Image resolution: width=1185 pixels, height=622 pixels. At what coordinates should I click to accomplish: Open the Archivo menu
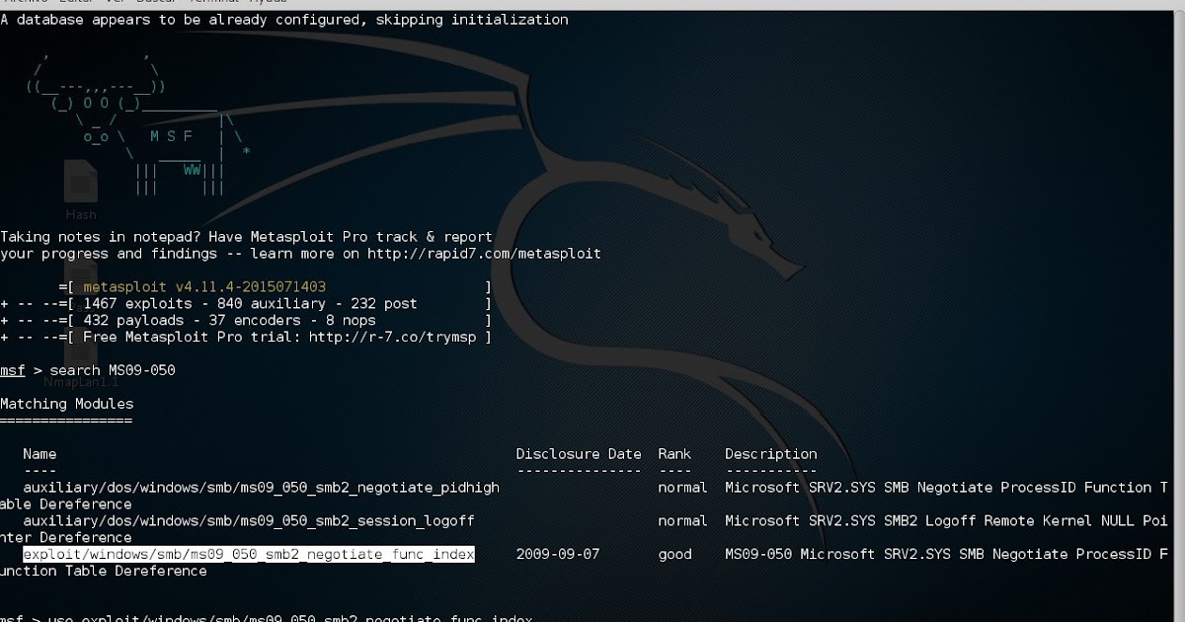coord(22,2)
